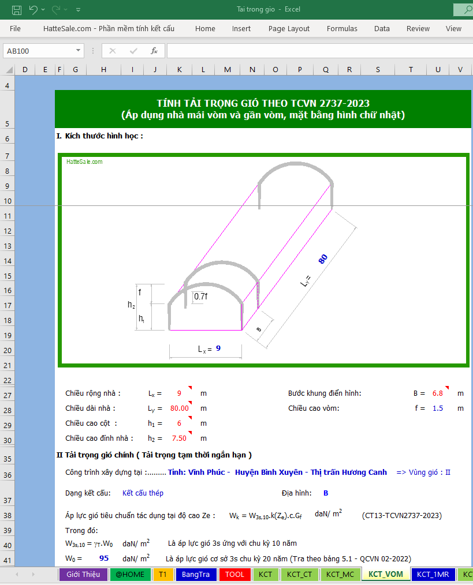473x585 pixels.
Task: Select column M header
Action: click(x=227, y=69)
